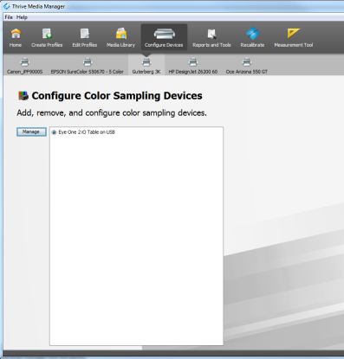Click the Manage button
Viewport: 344px width, 359px height.
coord(31,131)
